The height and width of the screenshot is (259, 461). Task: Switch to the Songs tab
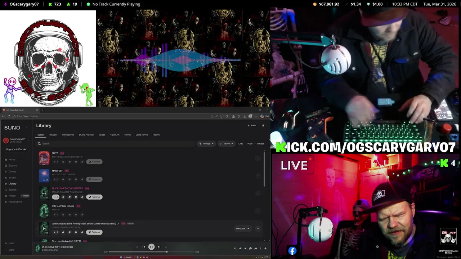(x=40, y=135)
